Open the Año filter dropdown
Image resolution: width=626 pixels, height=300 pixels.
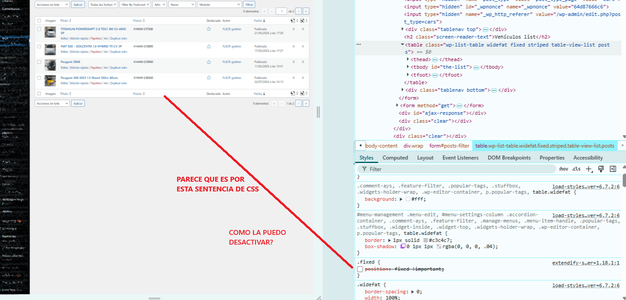tap(159, 4)
